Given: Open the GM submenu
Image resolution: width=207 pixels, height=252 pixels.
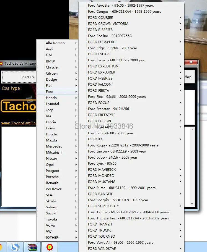Looking at the screenshot, I should point(58,55).
